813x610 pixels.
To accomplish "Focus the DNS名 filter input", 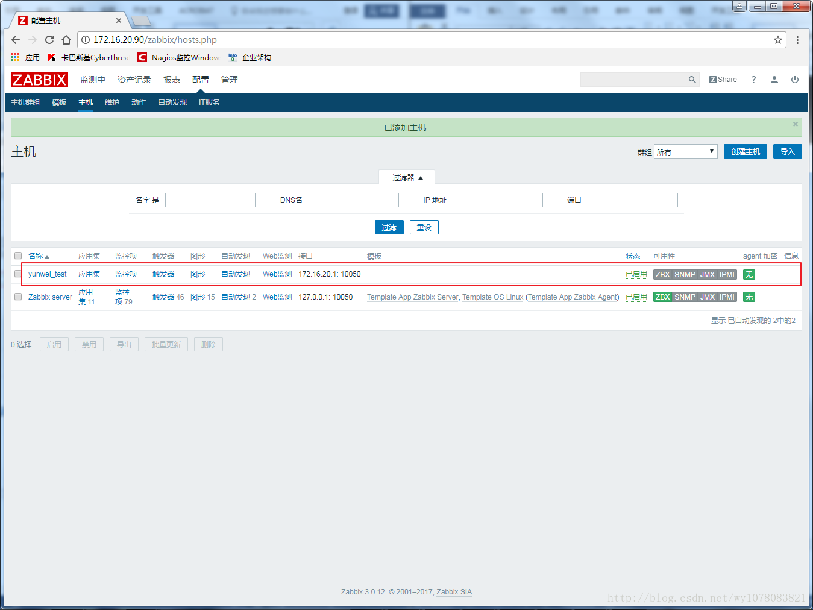I will click(x=354, y=200).
